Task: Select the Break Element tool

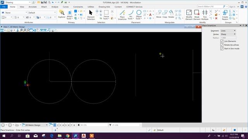Action: point(197,15)
